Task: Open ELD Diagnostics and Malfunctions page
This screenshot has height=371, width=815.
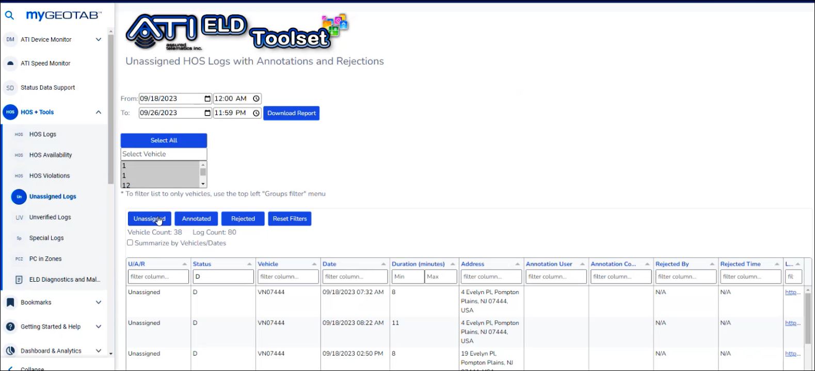Action: point(64,280)
